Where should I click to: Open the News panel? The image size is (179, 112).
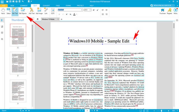176,11
